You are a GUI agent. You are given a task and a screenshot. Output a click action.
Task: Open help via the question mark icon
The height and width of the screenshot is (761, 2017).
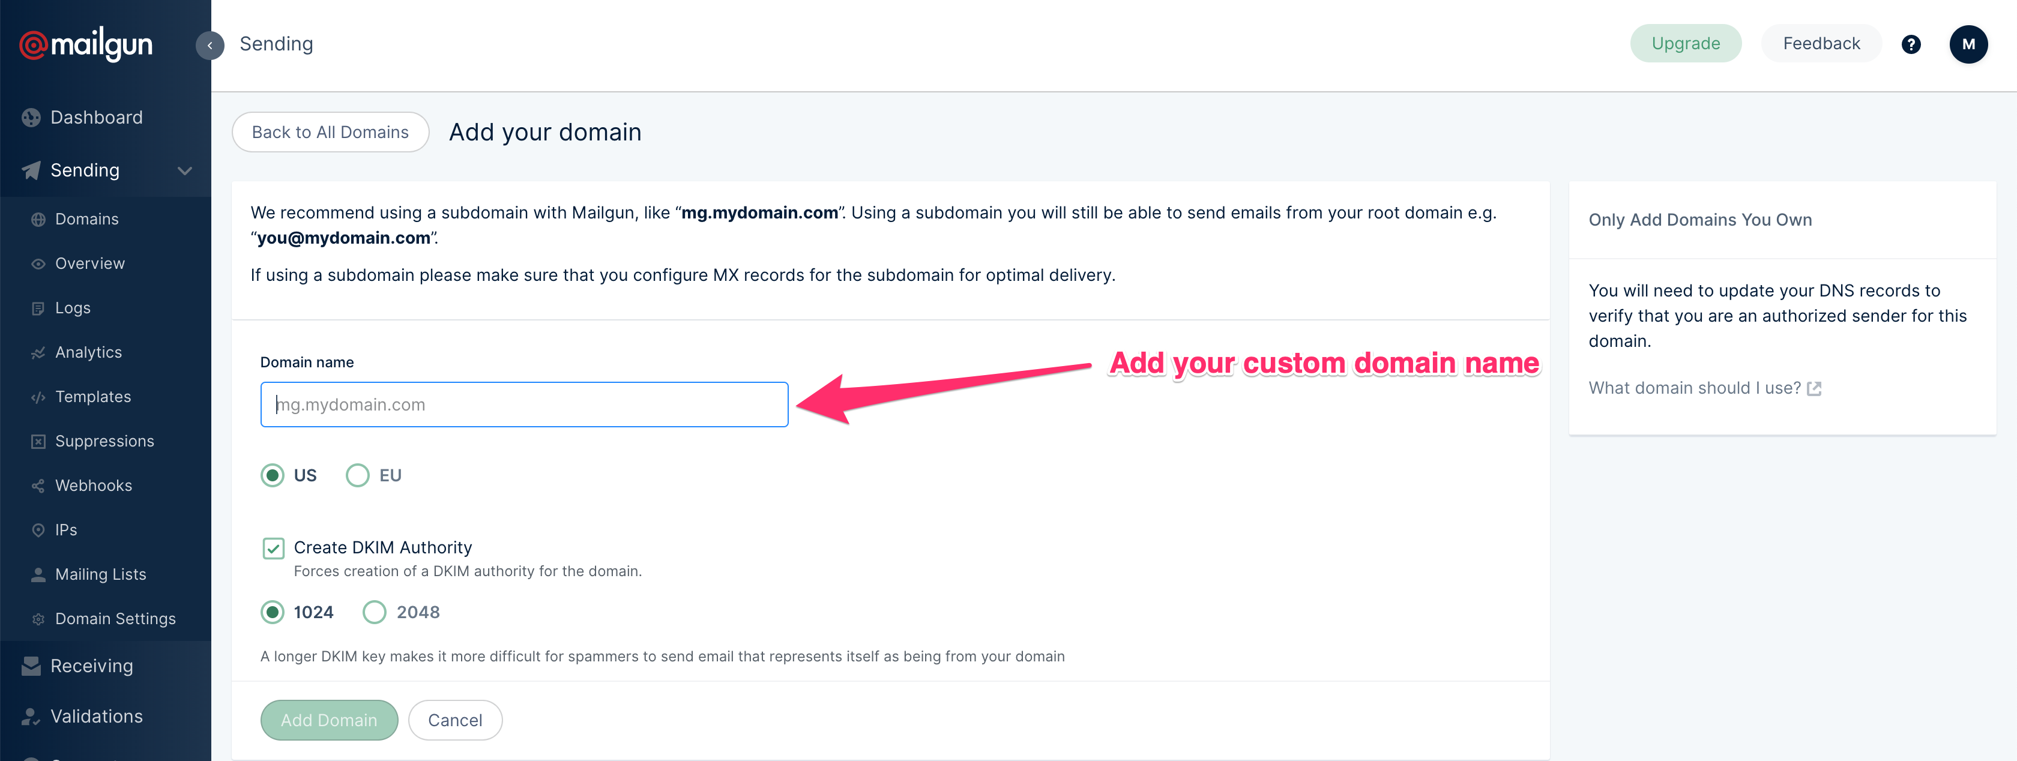point(1911,44)
